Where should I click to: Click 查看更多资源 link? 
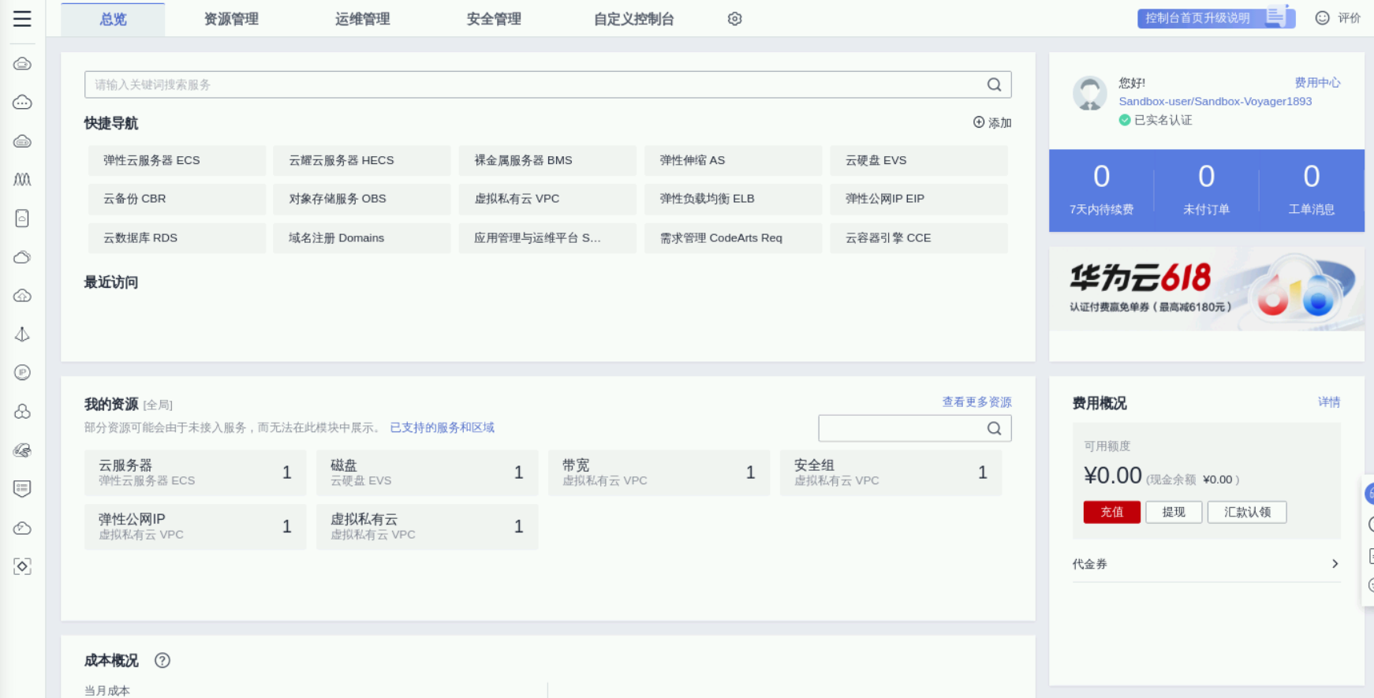pyautogui.click(x=976, y=402)
